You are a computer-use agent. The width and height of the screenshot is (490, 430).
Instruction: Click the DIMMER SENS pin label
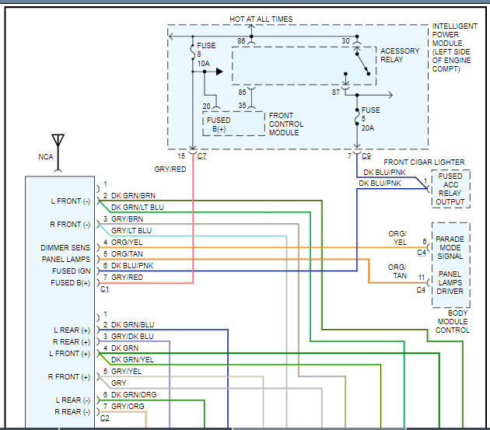point(65,247)
